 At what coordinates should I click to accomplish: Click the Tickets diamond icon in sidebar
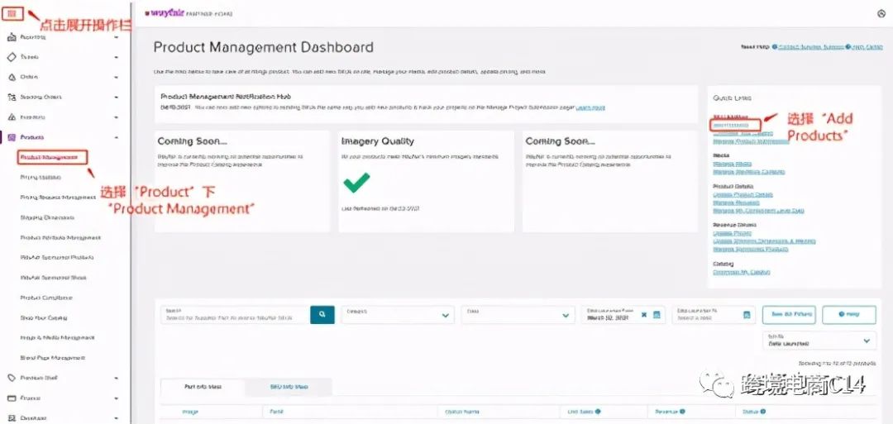12,57
